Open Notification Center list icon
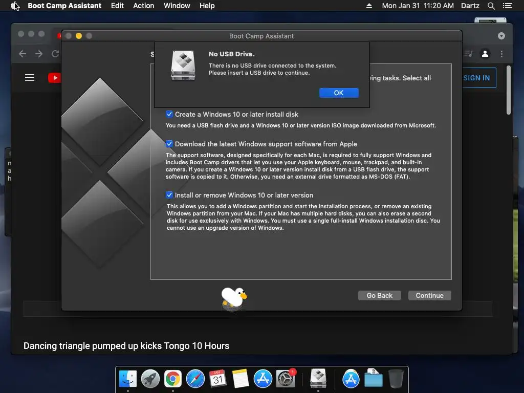 [x=508, y=6]
